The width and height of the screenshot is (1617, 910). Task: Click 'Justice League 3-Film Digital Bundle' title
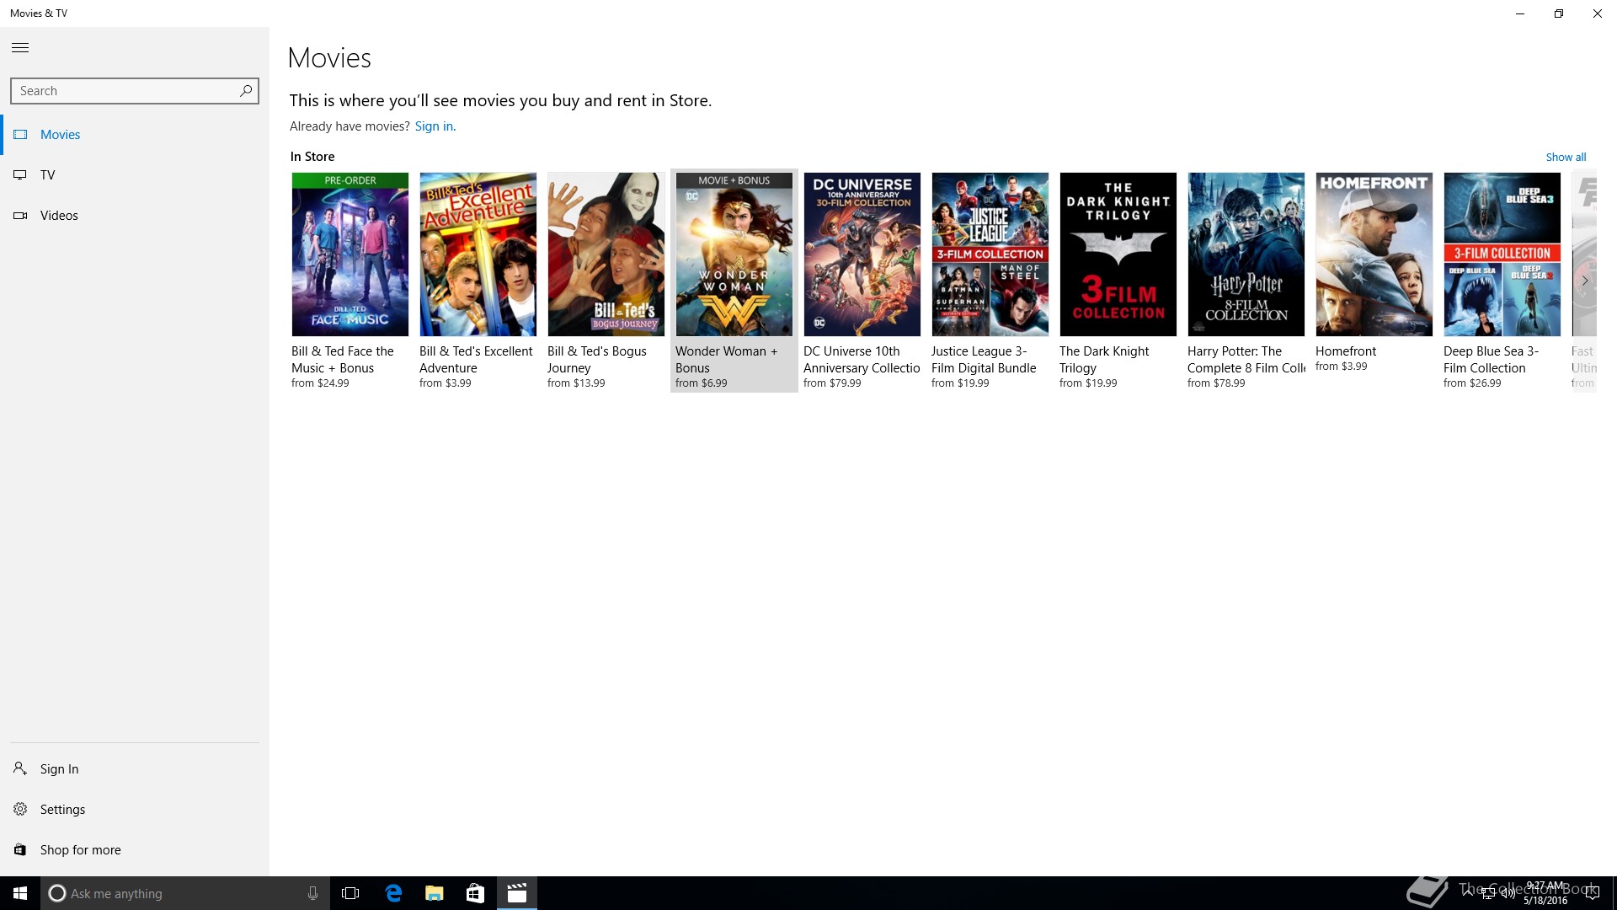click(984, 360)
